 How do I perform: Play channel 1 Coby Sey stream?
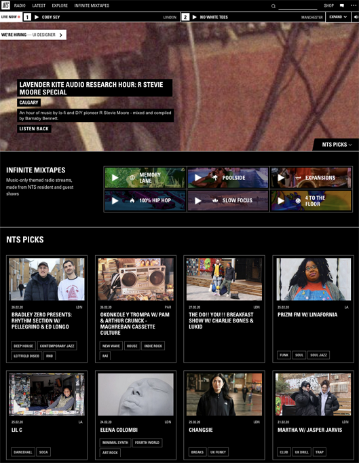37,17
